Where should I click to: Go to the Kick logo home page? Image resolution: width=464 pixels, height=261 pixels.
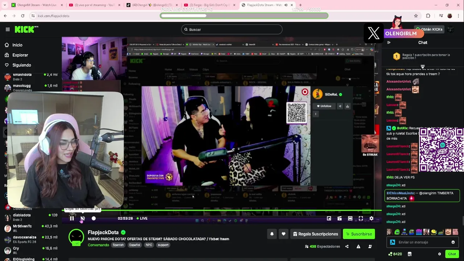[26, 29]
